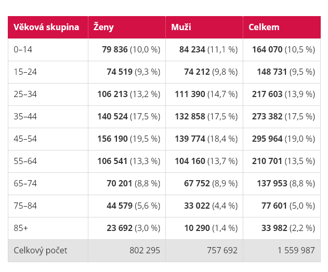Click the 45–54 age group label

click(x=25, y=139)
